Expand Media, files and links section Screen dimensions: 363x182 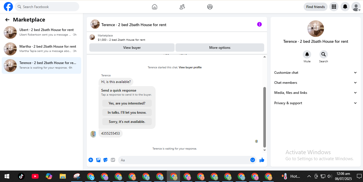[x=316, y=93]
